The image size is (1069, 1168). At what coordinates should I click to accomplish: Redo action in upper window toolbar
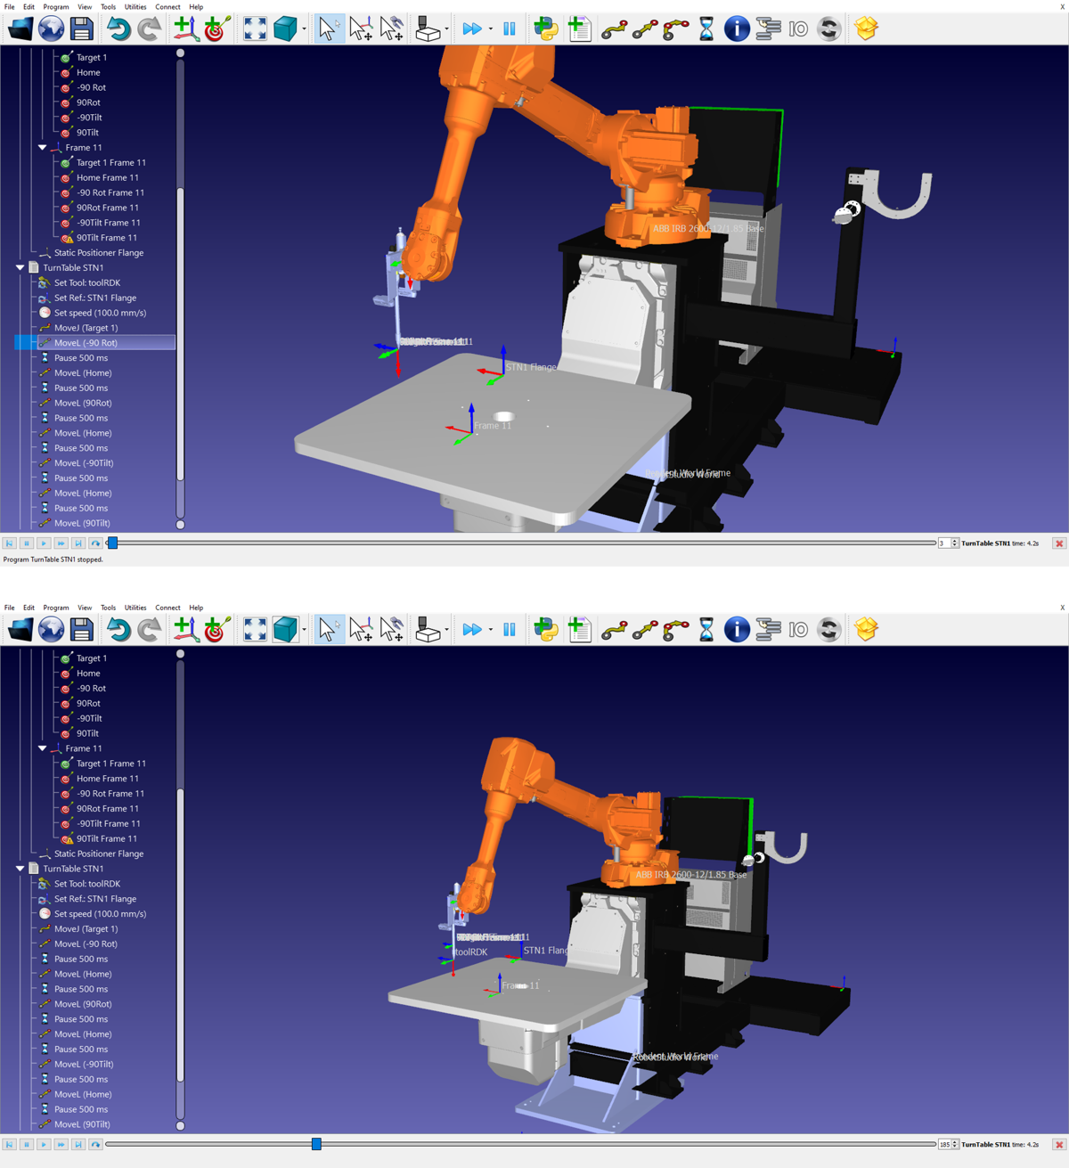[x=149, y=29]
